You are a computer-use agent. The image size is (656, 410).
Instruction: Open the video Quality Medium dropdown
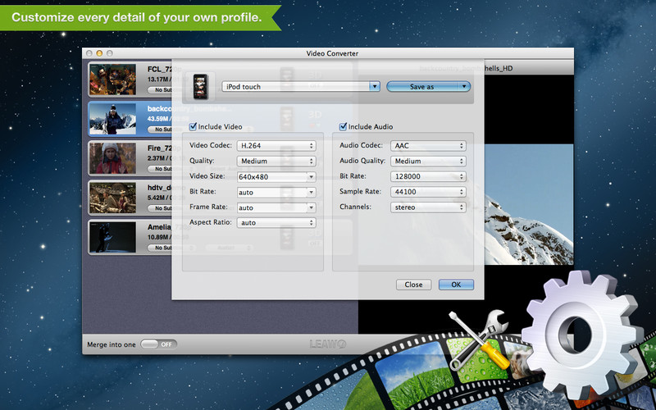point(276,161)
